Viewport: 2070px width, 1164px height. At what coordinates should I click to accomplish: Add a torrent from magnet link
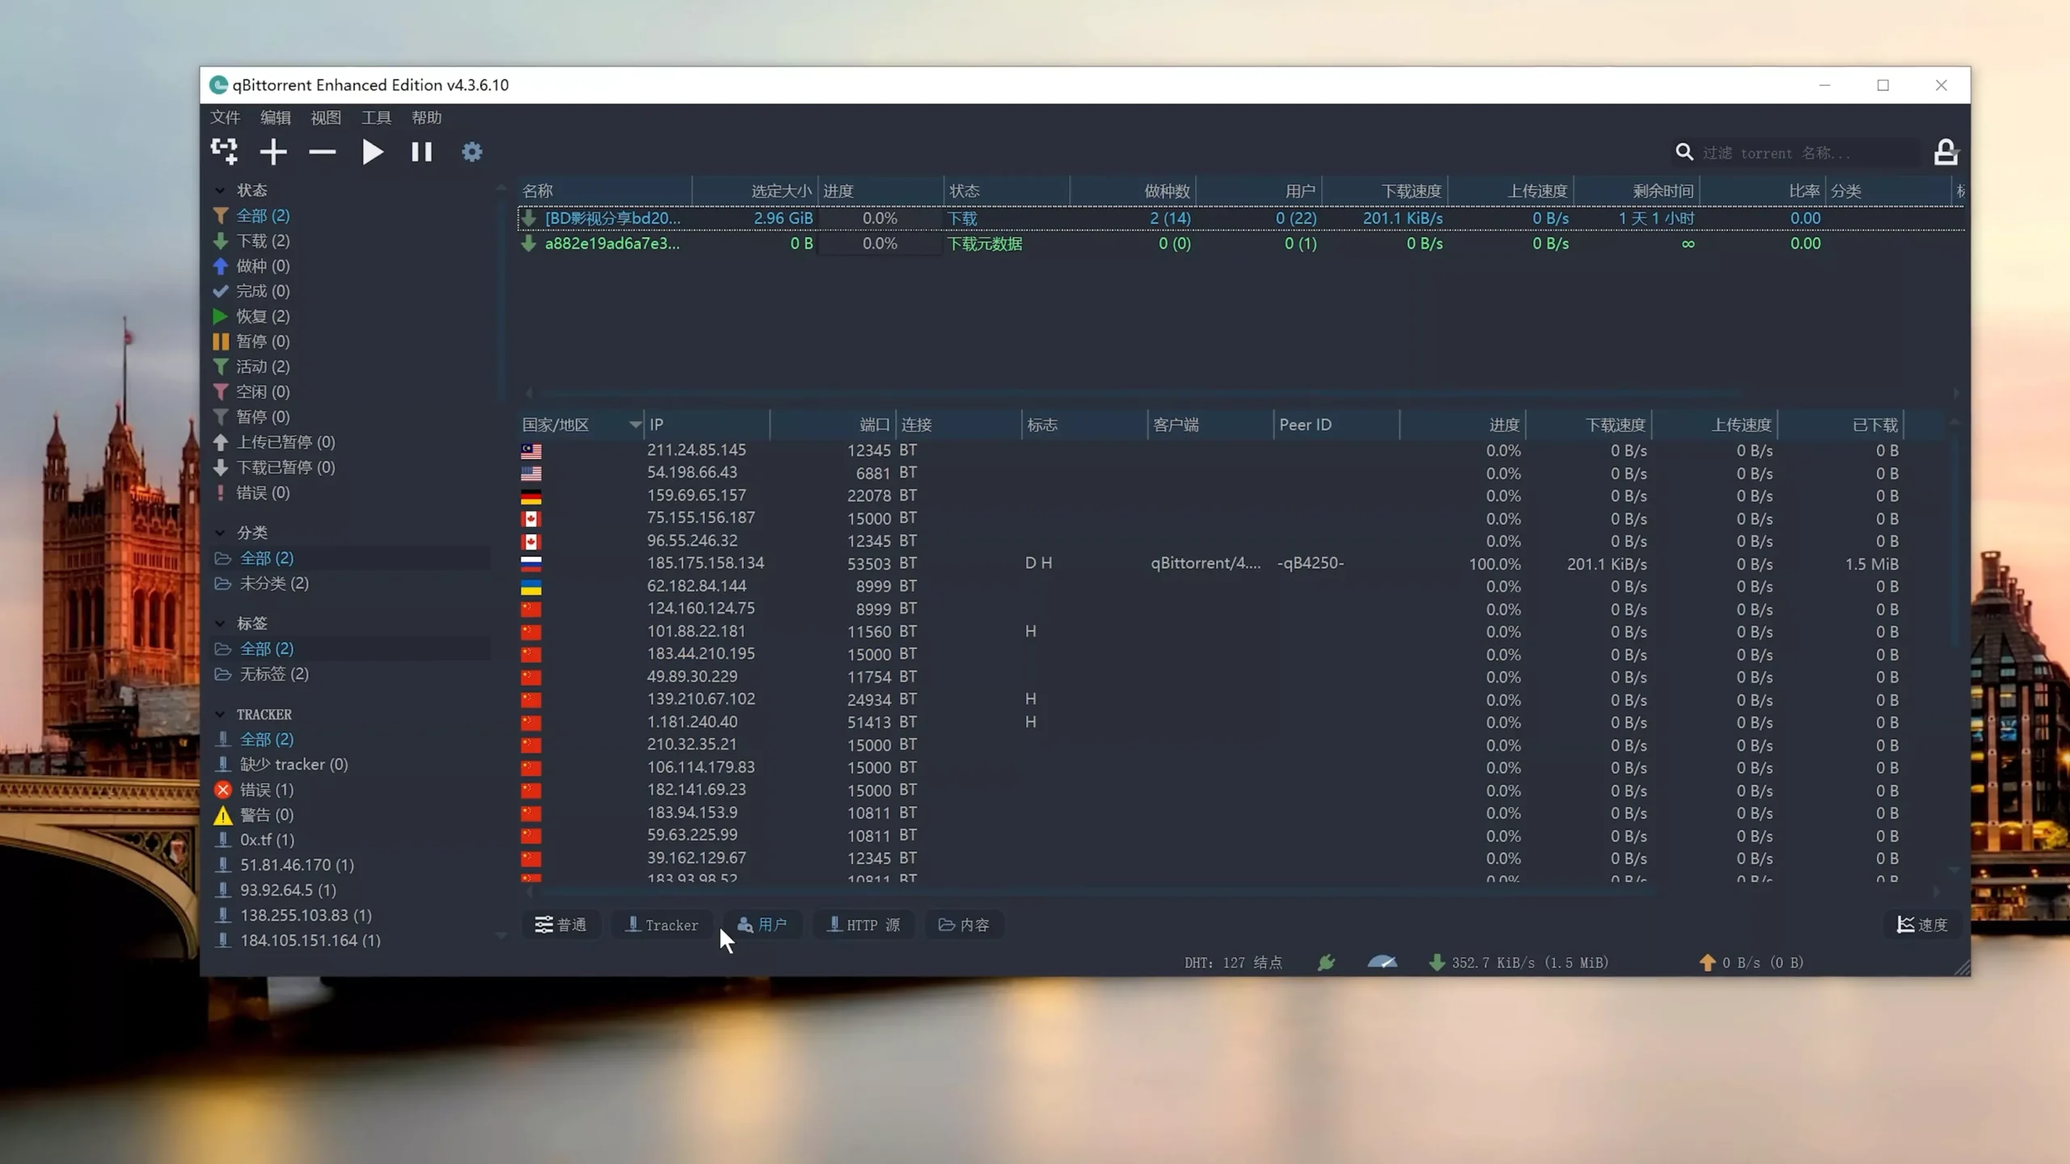[224, 151]
